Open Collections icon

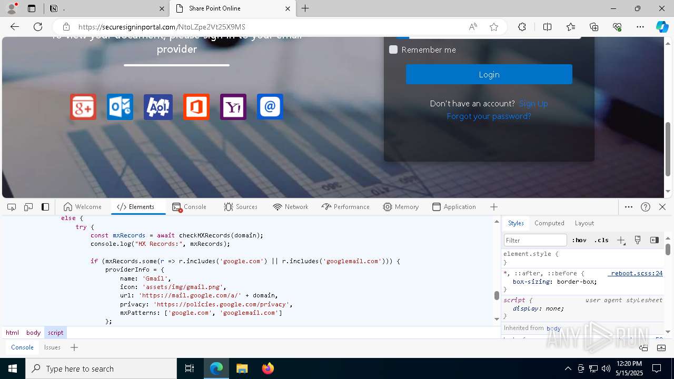(x=594, y=27)
